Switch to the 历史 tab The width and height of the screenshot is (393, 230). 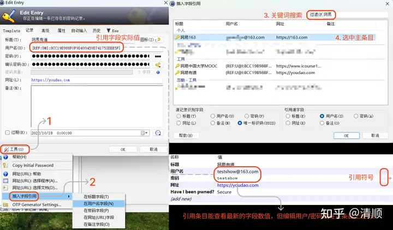pyautogui.click(x=97, y=31)
